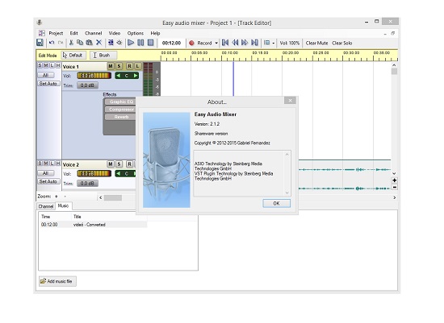Click the Save project icon in toolbar
This screenshot has width=444, height=323.
(x=40, y=43)
